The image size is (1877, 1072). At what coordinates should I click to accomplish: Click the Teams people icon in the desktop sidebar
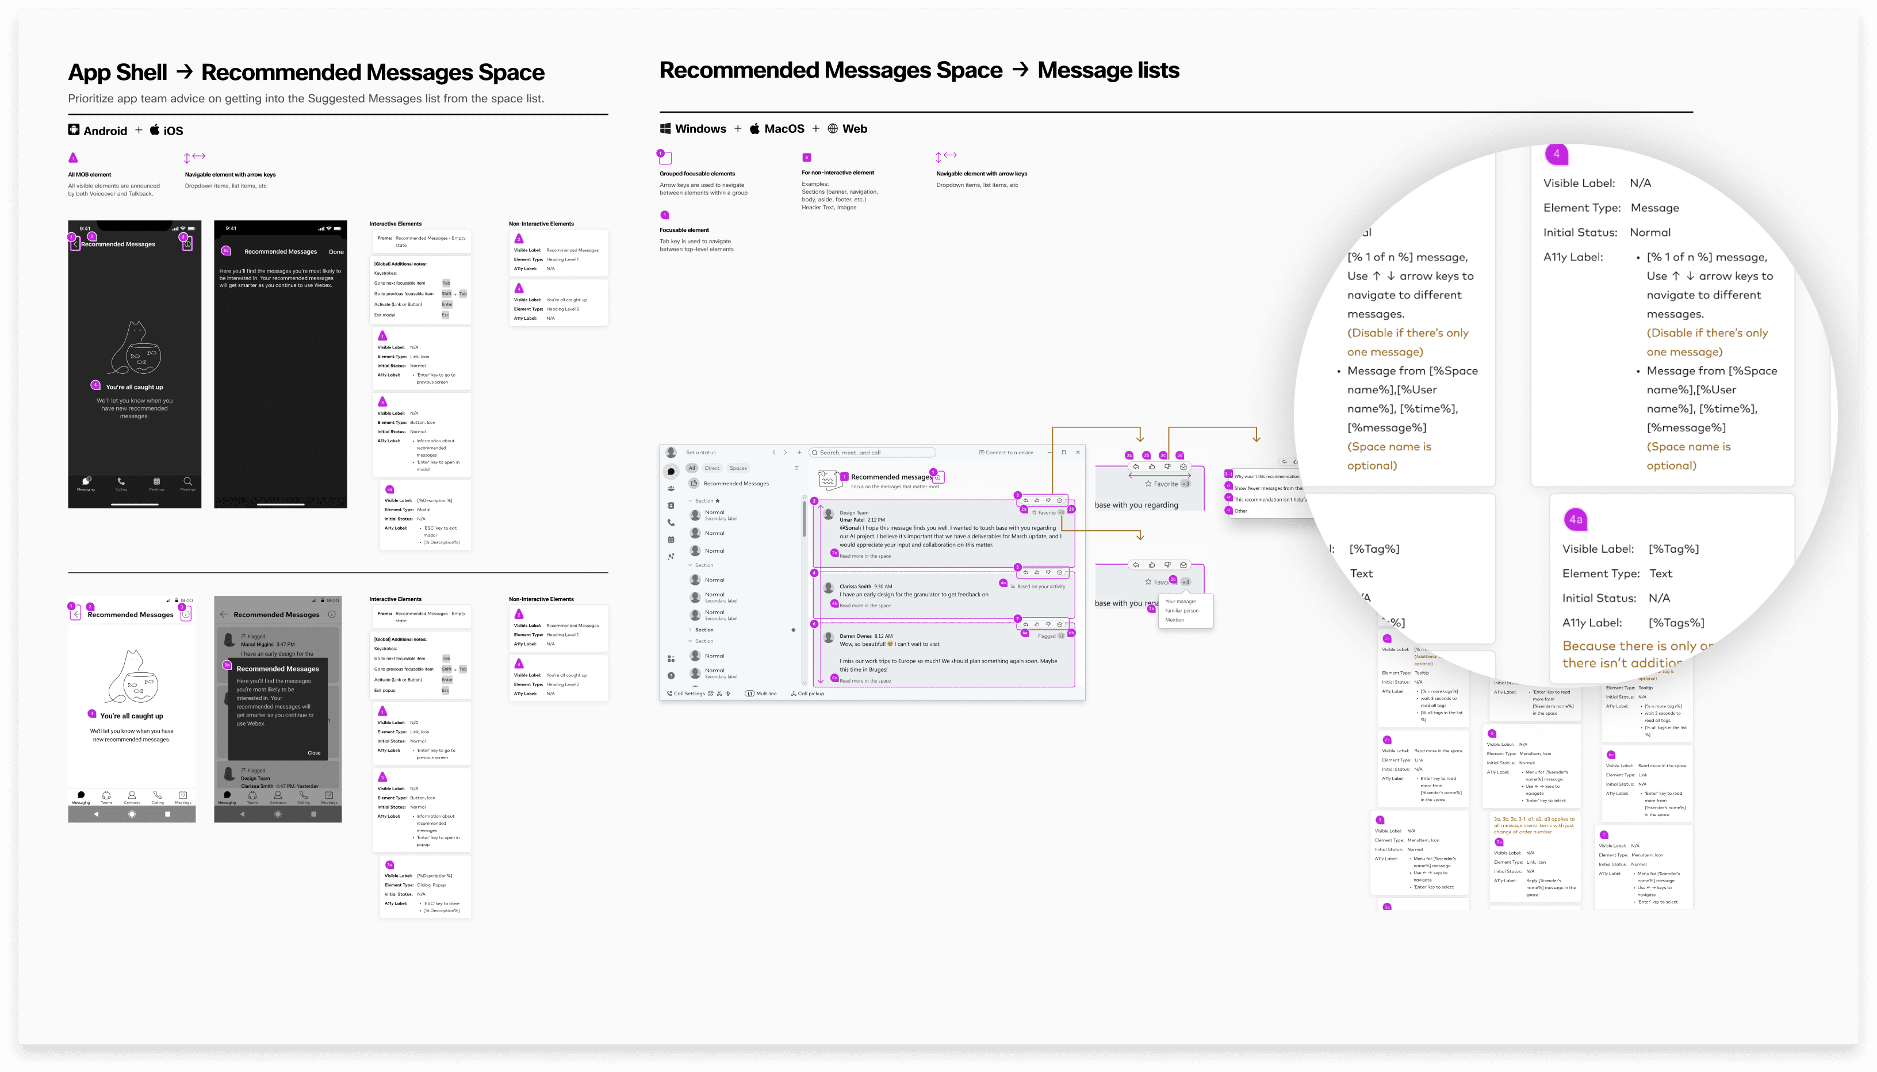tap(671, 488)
